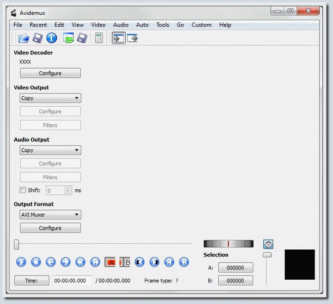Go to previous frame with left arrow button
Image resolution: width=333 pixels, height=304 pixels.
tap(51, 262)
